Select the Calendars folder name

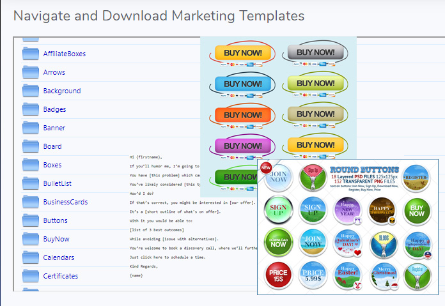coord(59,257)
